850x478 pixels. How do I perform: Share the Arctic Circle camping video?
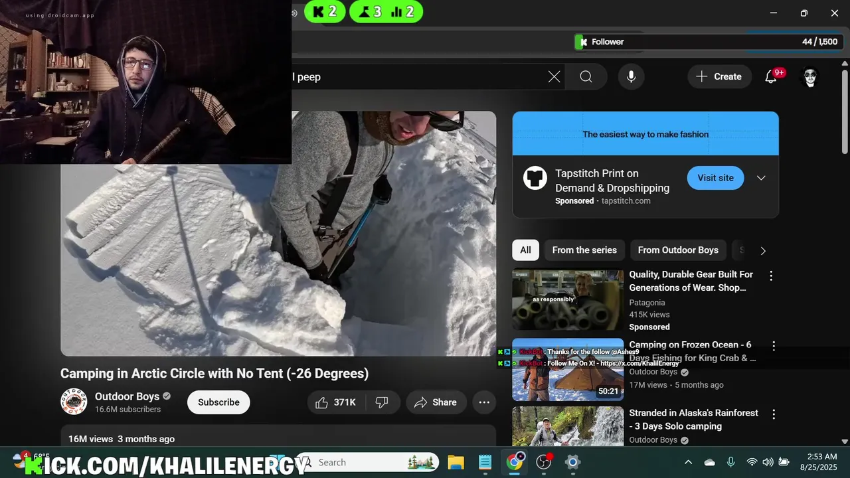pyautogui.click(x=436, y=402)
